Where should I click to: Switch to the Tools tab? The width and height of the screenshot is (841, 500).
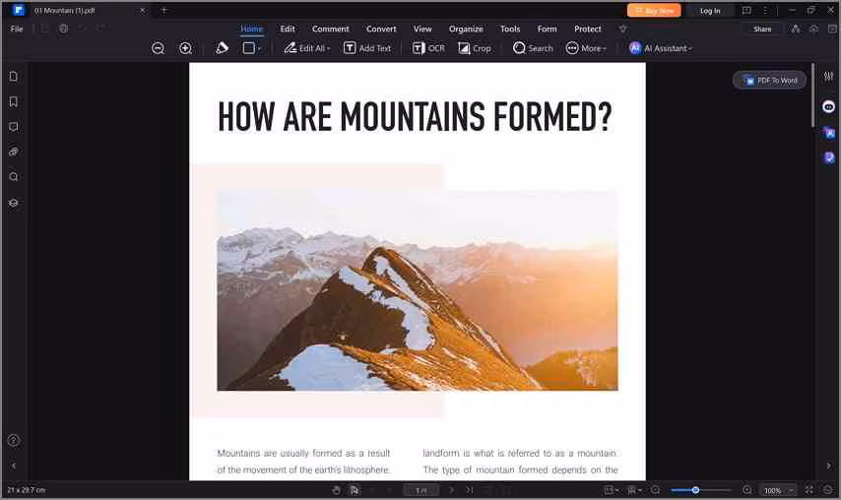[510, 29]
